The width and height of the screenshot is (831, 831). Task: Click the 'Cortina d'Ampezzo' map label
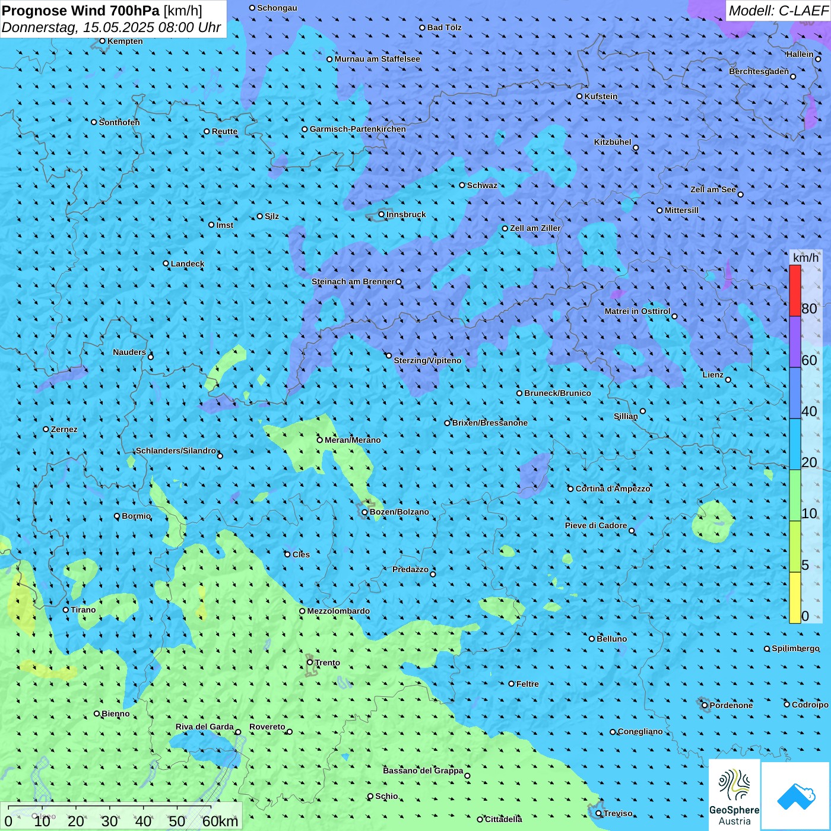click(613, 489)
